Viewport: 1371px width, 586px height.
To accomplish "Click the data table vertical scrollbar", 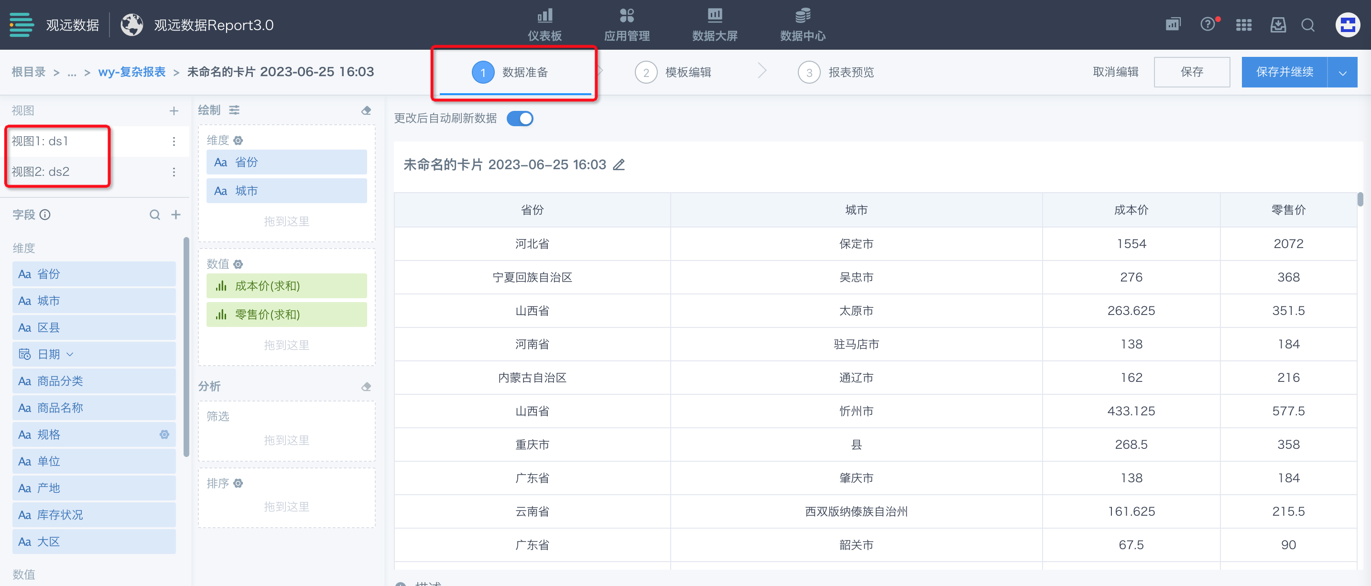I will 1360,200.
